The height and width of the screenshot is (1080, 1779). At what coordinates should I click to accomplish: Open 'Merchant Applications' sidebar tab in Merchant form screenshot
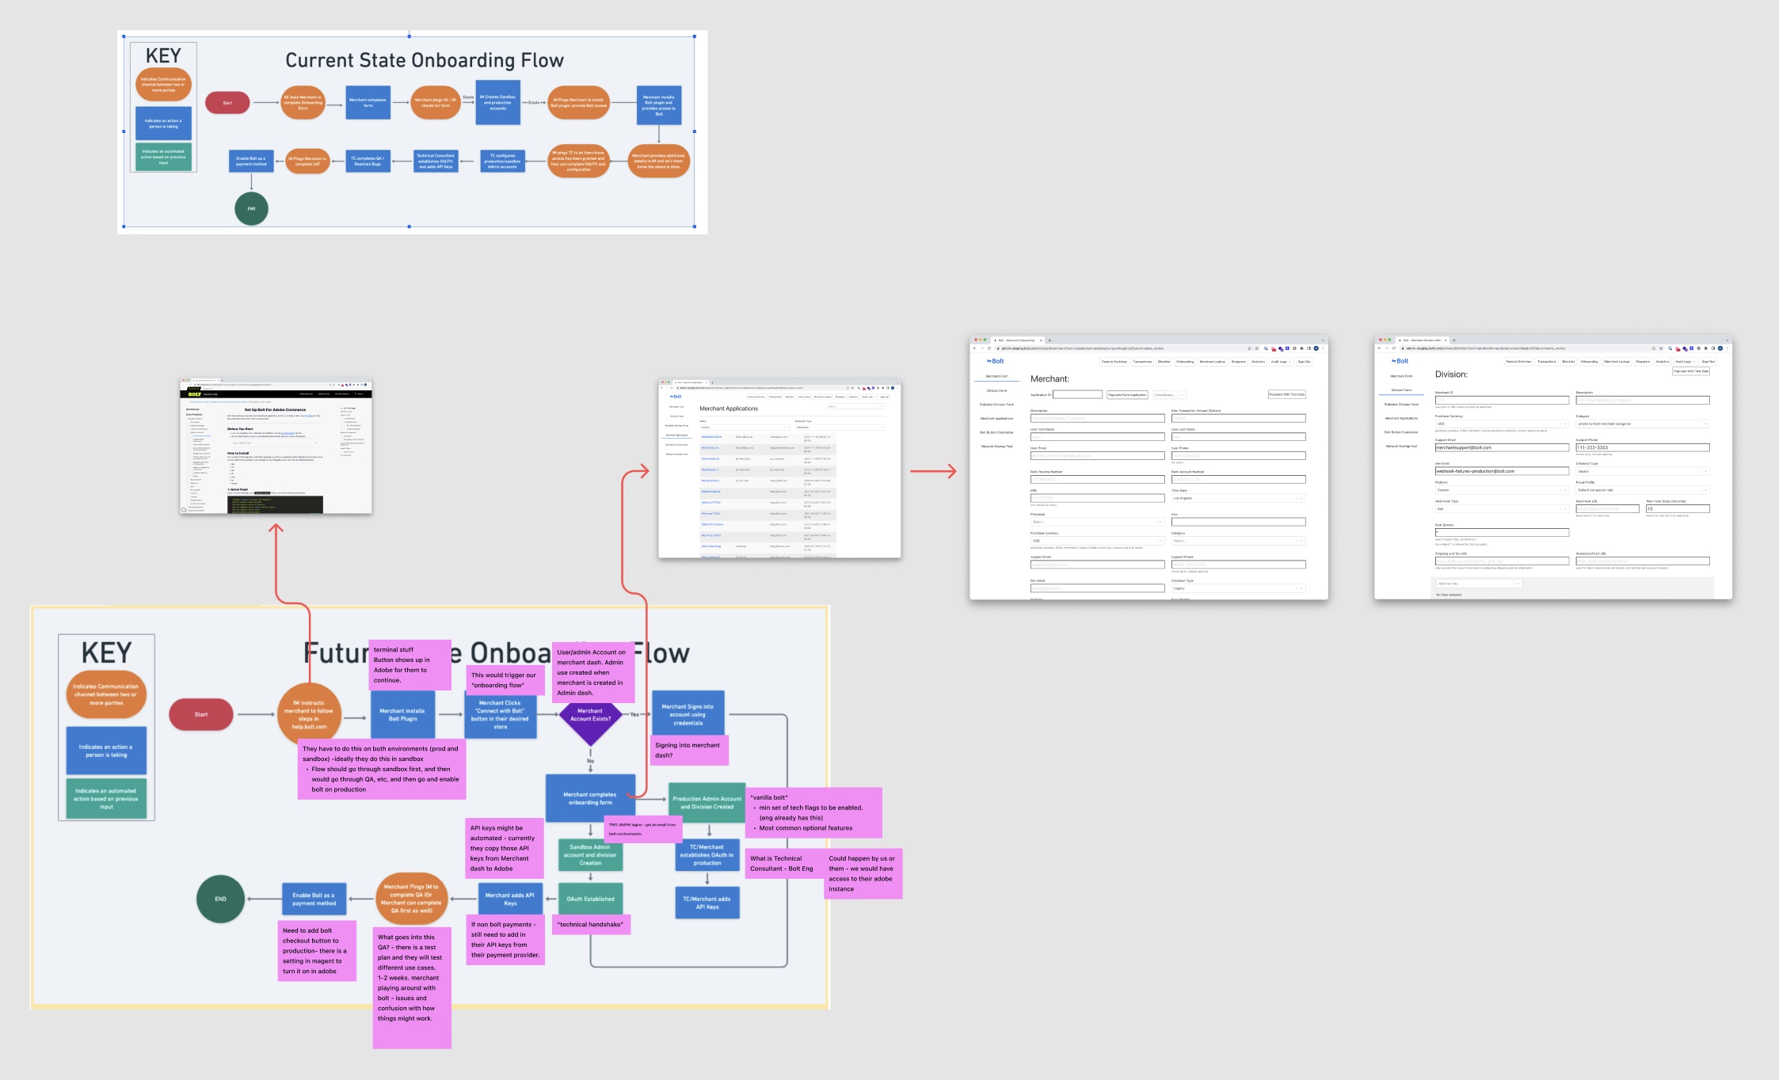point(996,418)
